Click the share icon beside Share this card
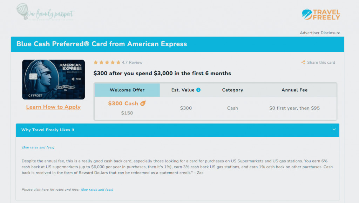Image resolution: width=359 pixels, height=203 pixels. (x=303, y=62)
